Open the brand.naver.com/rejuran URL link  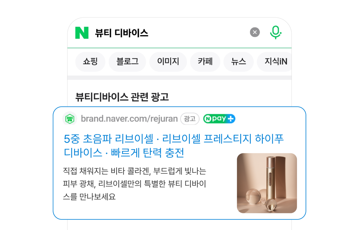(x=129, y=119)
